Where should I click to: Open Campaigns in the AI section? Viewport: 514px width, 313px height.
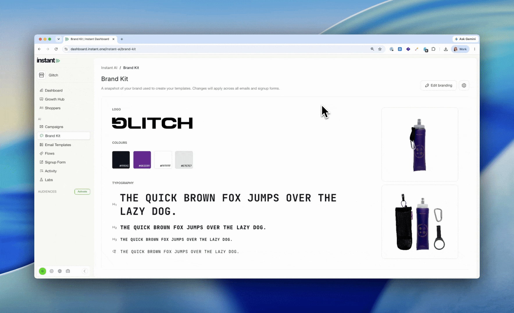(51, 127)
